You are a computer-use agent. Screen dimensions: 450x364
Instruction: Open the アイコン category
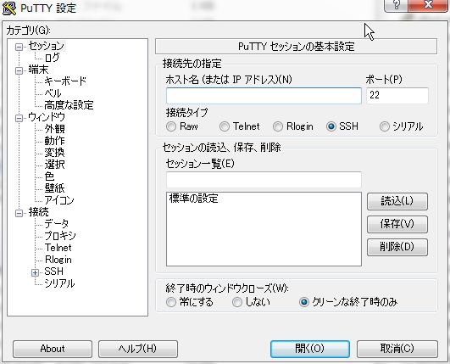tap(59, 200)
